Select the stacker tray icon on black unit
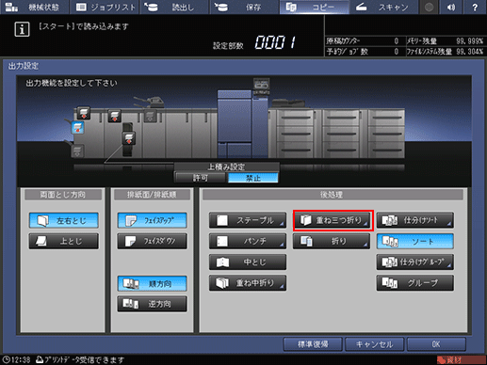487x365 pixels. coord(129,138)
